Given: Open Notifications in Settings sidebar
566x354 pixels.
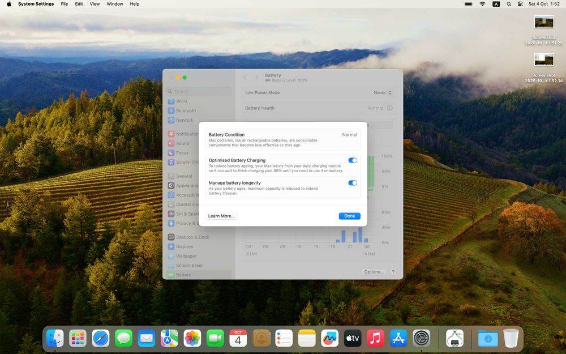Looking at the screenshot, I should [x=183, y=134].
